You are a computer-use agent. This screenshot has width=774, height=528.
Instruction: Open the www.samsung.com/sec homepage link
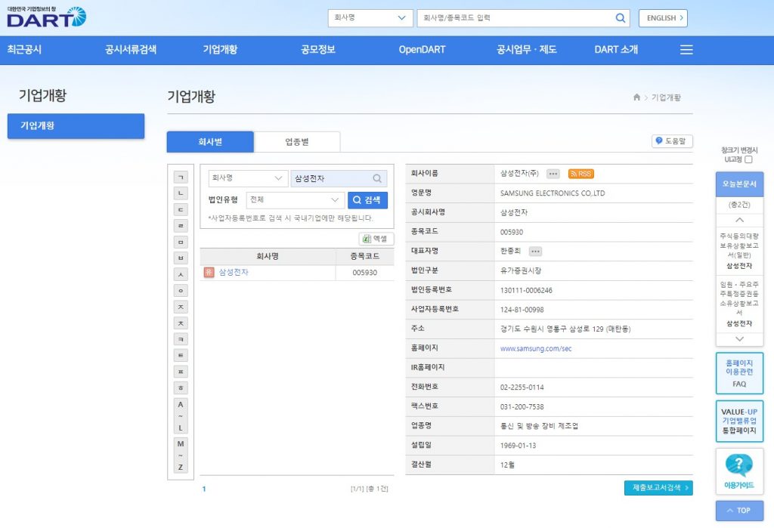point(536,348)
